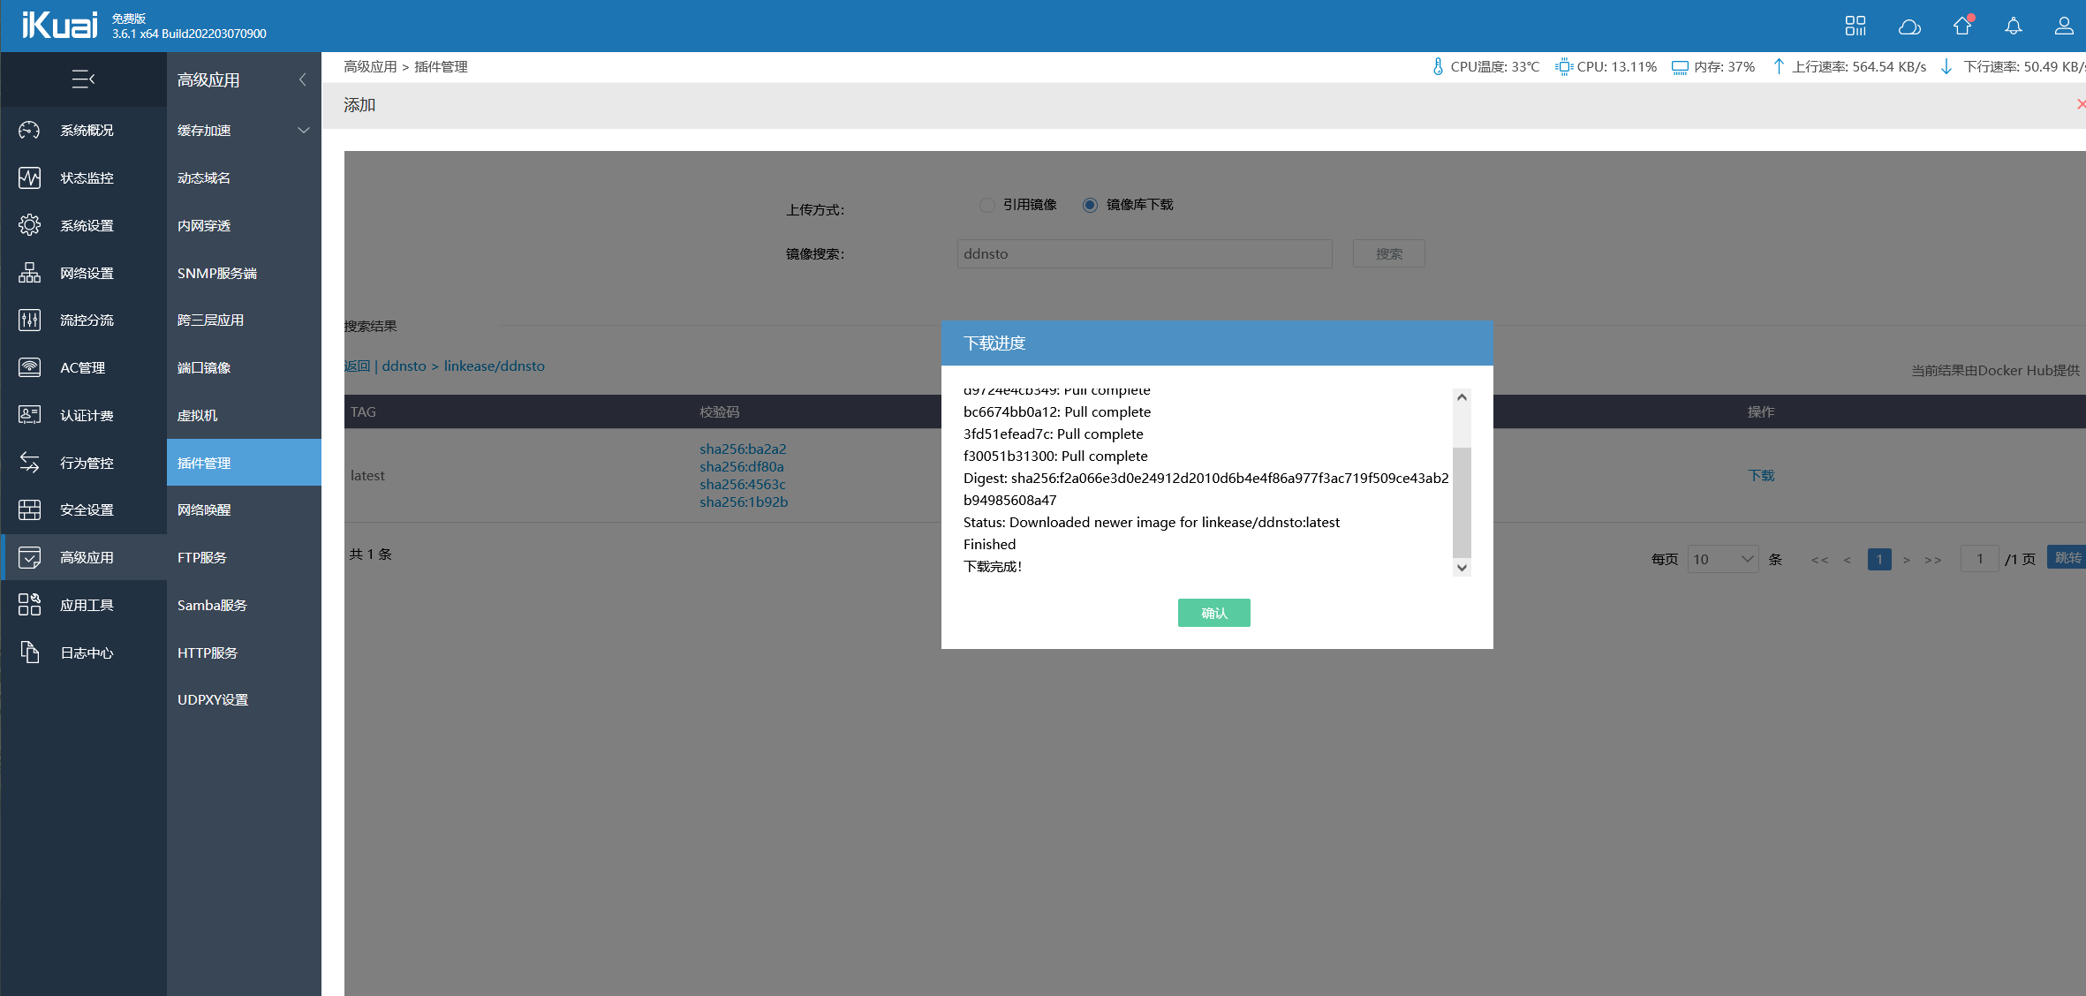Click the download log scrollbar thumb
The width and height of the screenshot is (2086, 996).
1462,502
